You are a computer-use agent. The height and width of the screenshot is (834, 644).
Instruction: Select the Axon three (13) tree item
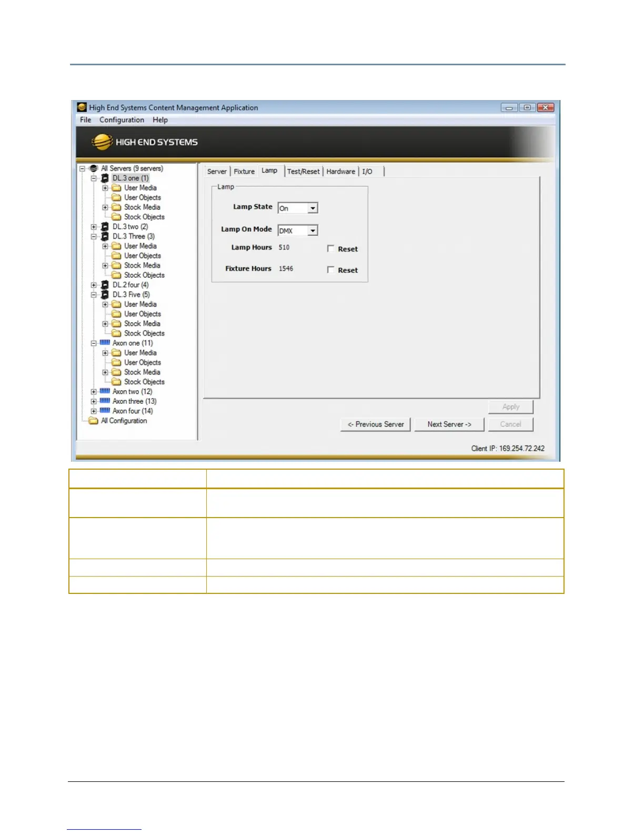pos(135,401)
